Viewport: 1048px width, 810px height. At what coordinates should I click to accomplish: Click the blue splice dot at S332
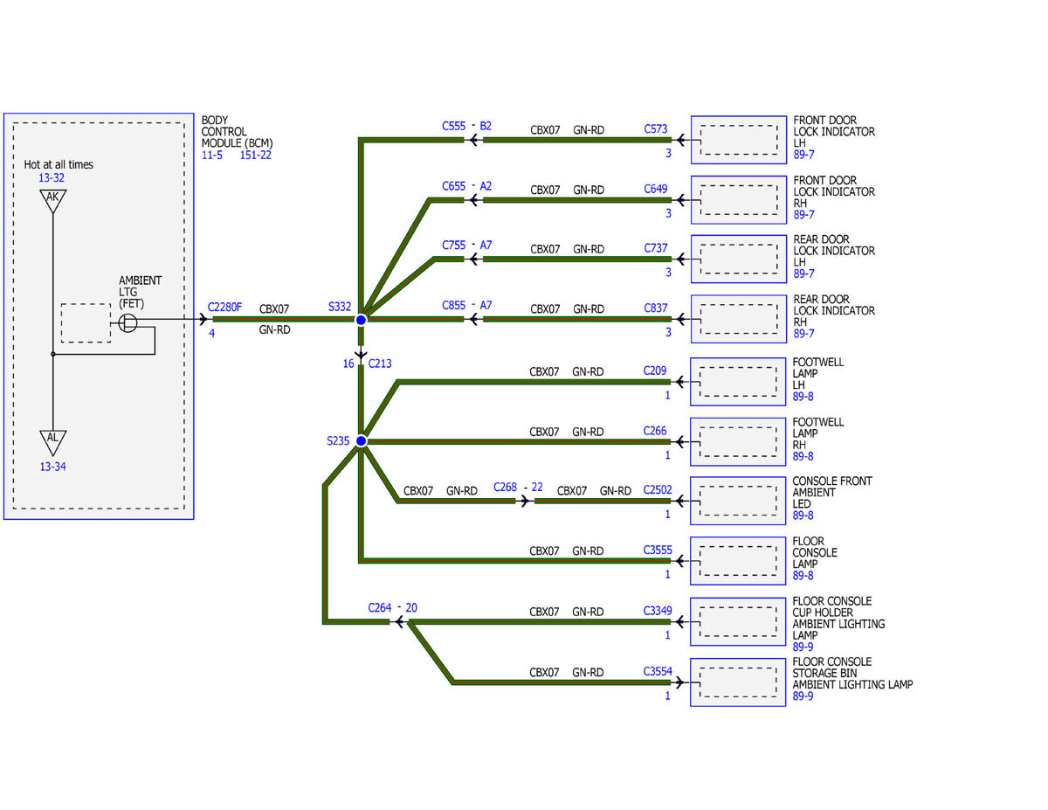tap(361, 320)
